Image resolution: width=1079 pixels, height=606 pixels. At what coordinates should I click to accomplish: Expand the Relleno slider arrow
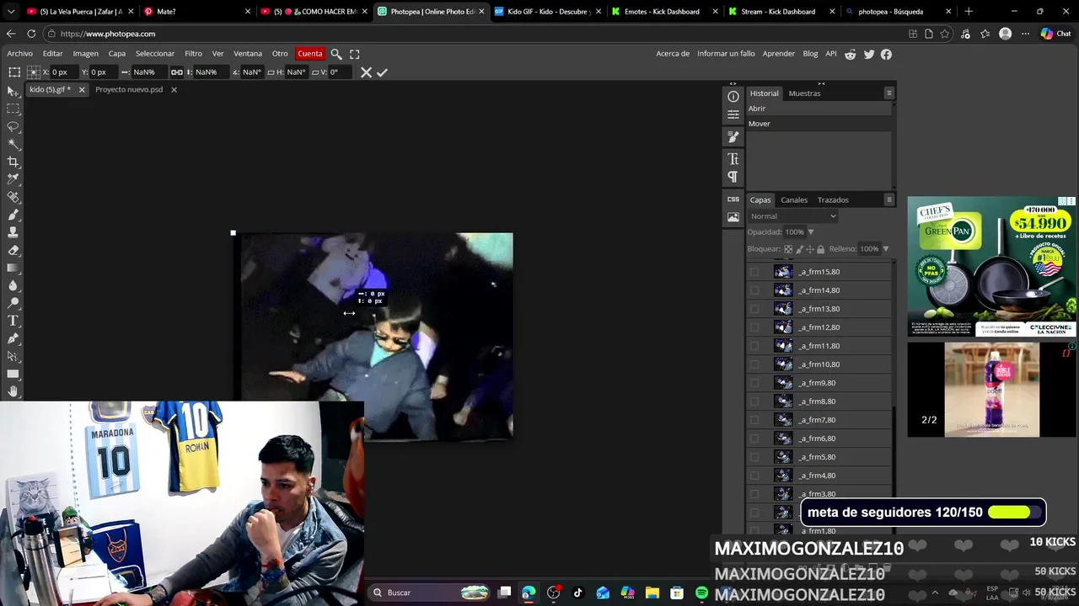(x=885, y=249)
